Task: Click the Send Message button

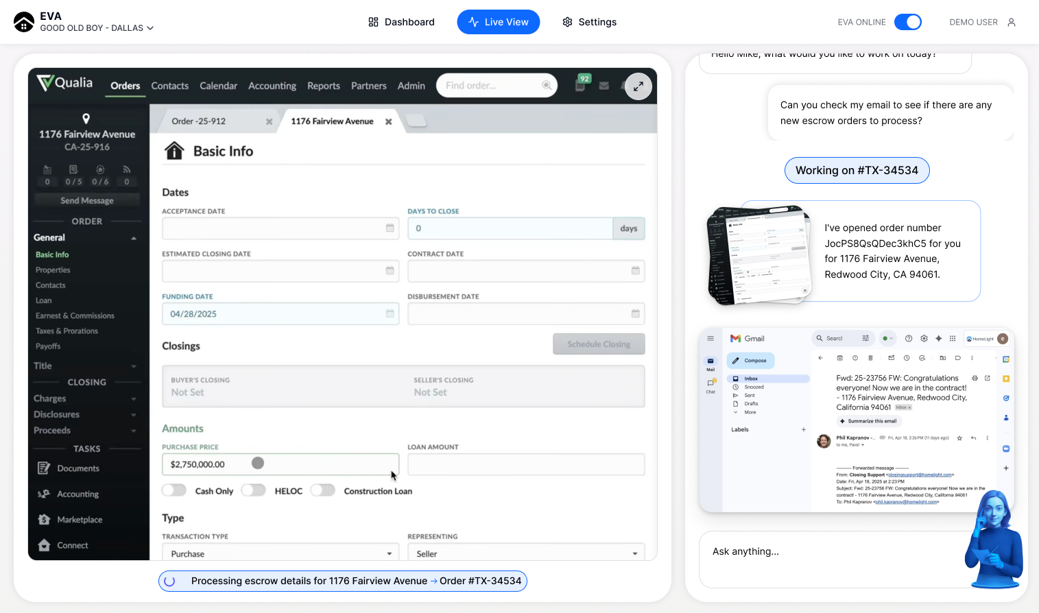Action: click(87, 200)
